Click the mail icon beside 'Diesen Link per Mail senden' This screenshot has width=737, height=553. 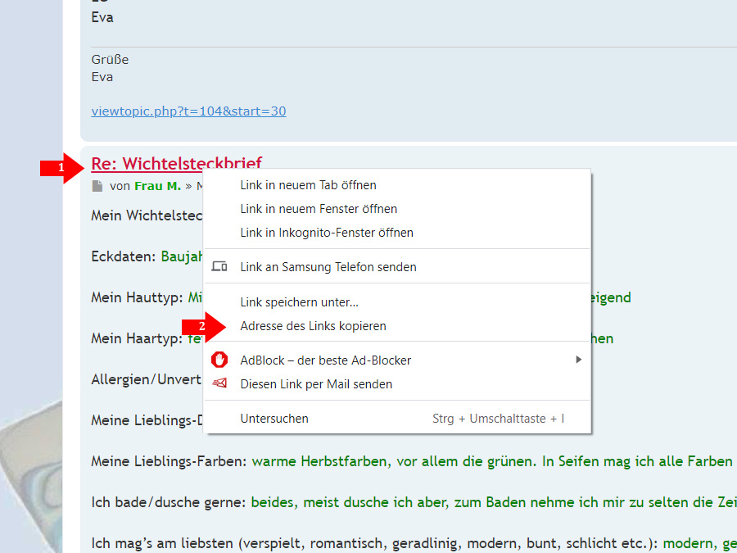[219, 383]
